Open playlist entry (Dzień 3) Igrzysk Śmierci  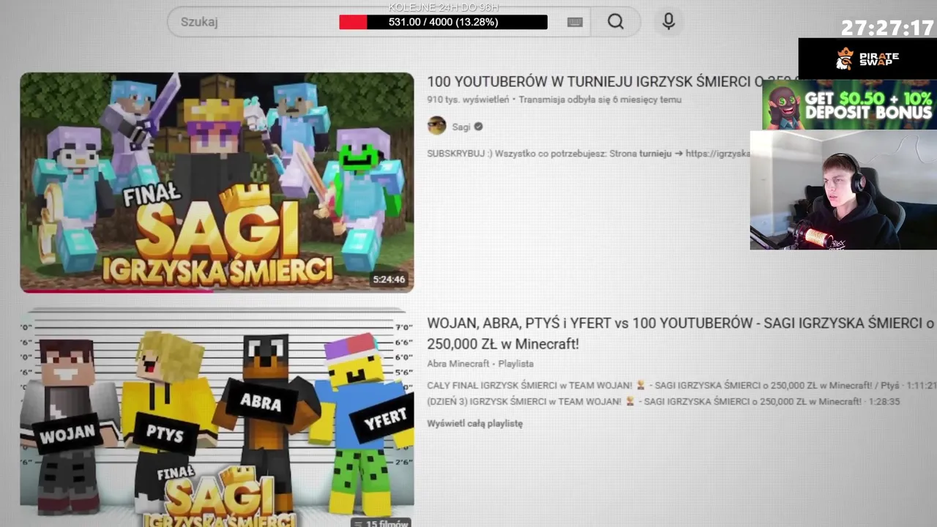tap(663, 402)
